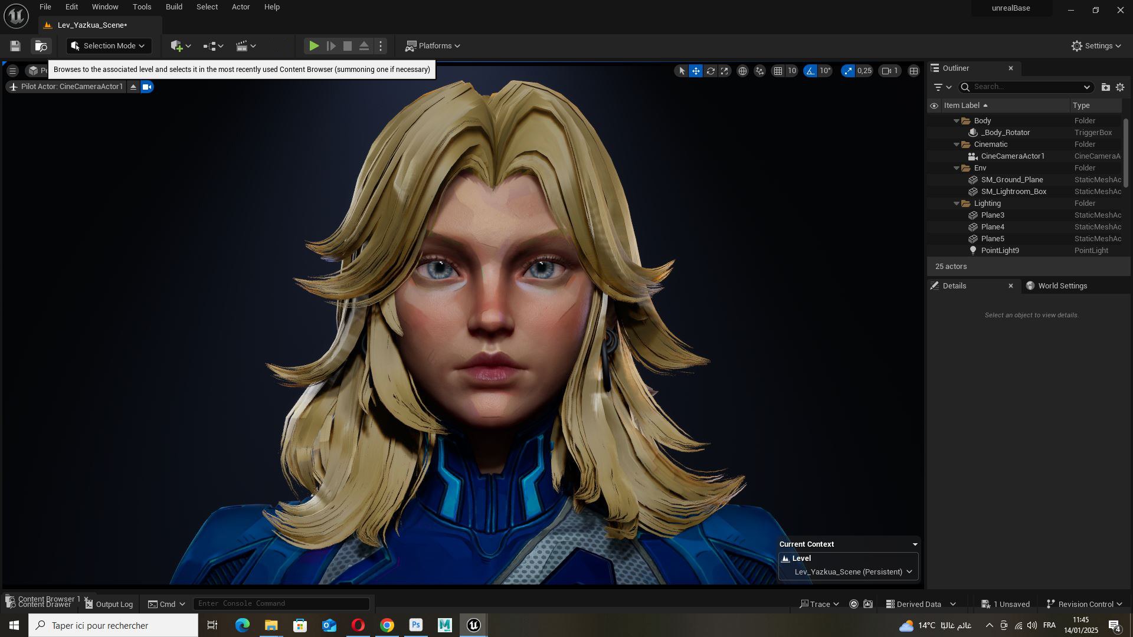Open the Platforms dropdown
Screen dimensions: 1133x637
click(x=433, y=46)
